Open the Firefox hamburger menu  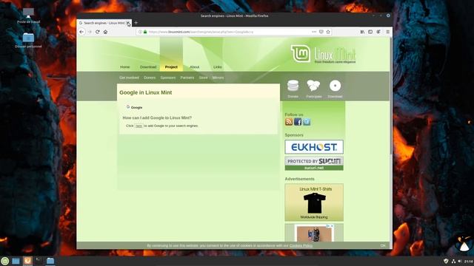388,32
